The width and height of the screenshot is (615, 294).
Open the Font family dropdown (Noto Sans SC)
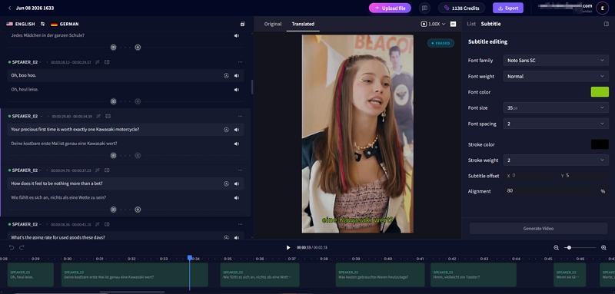coord(556,61)
